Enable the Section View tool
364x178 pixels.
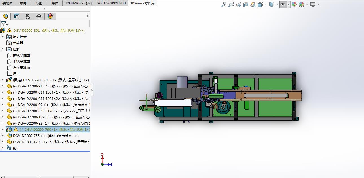[x=245, y=4]
